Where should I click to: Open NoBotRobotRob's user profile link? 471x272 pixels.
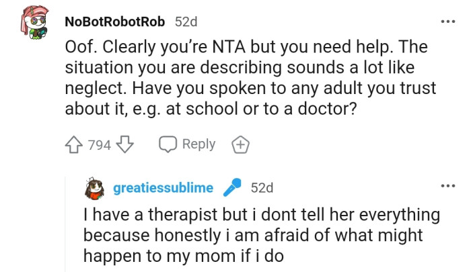click(x=114, y=21)
